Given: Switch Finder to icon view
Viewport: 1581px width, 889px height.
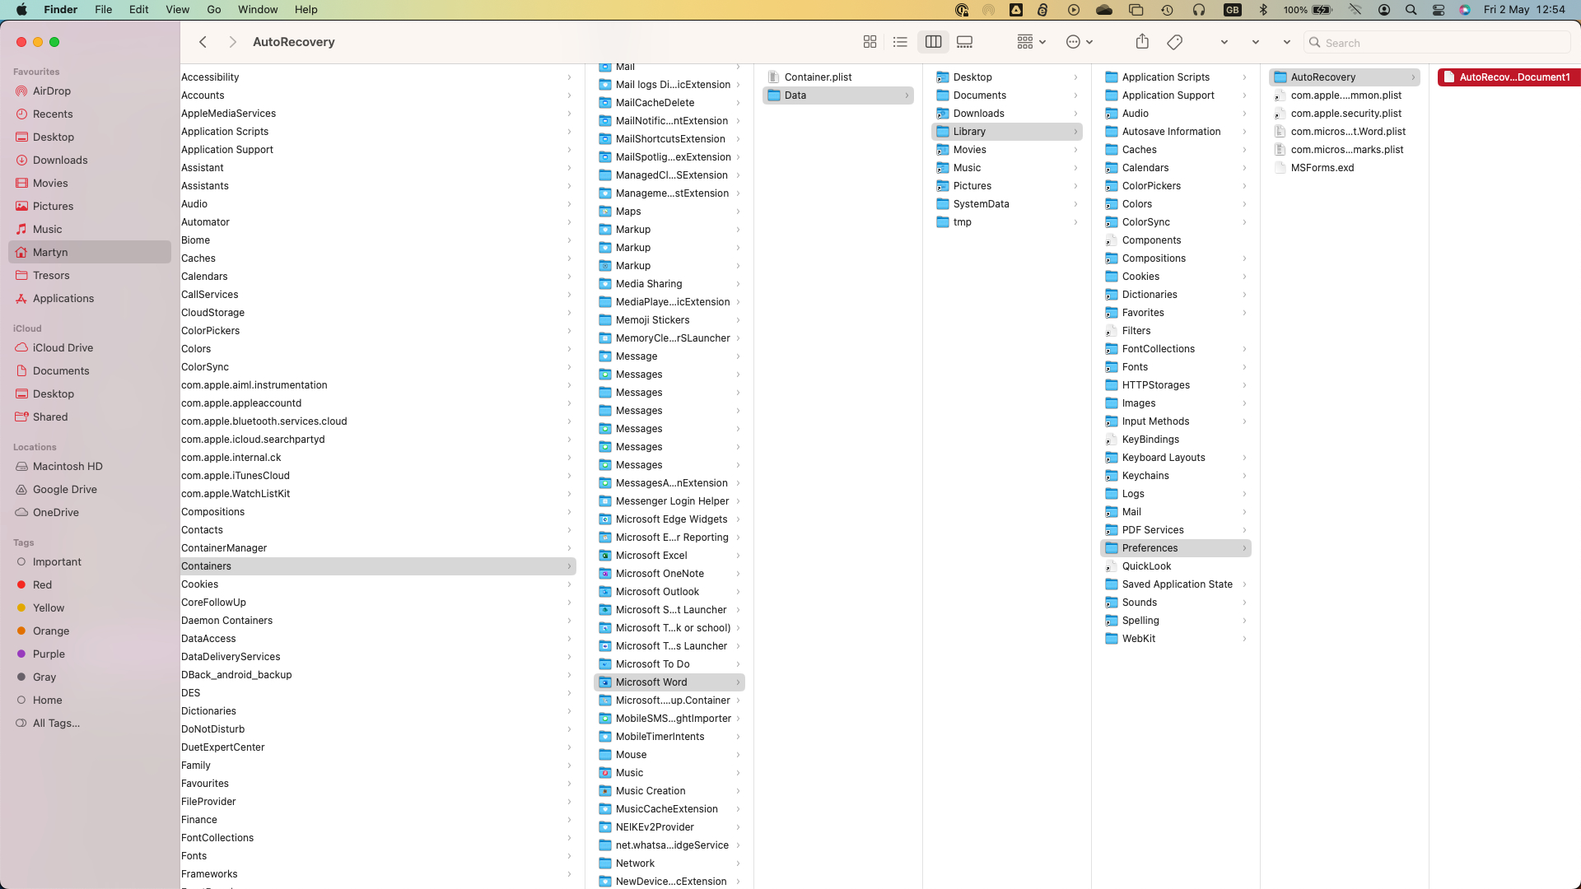Looking at the screenshot, I should click(x=870, y=42).
